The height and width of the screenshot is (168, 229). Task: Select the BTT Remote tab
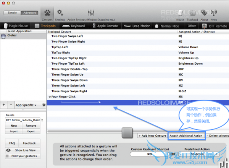pyautogui.click(x=214, y=26)
